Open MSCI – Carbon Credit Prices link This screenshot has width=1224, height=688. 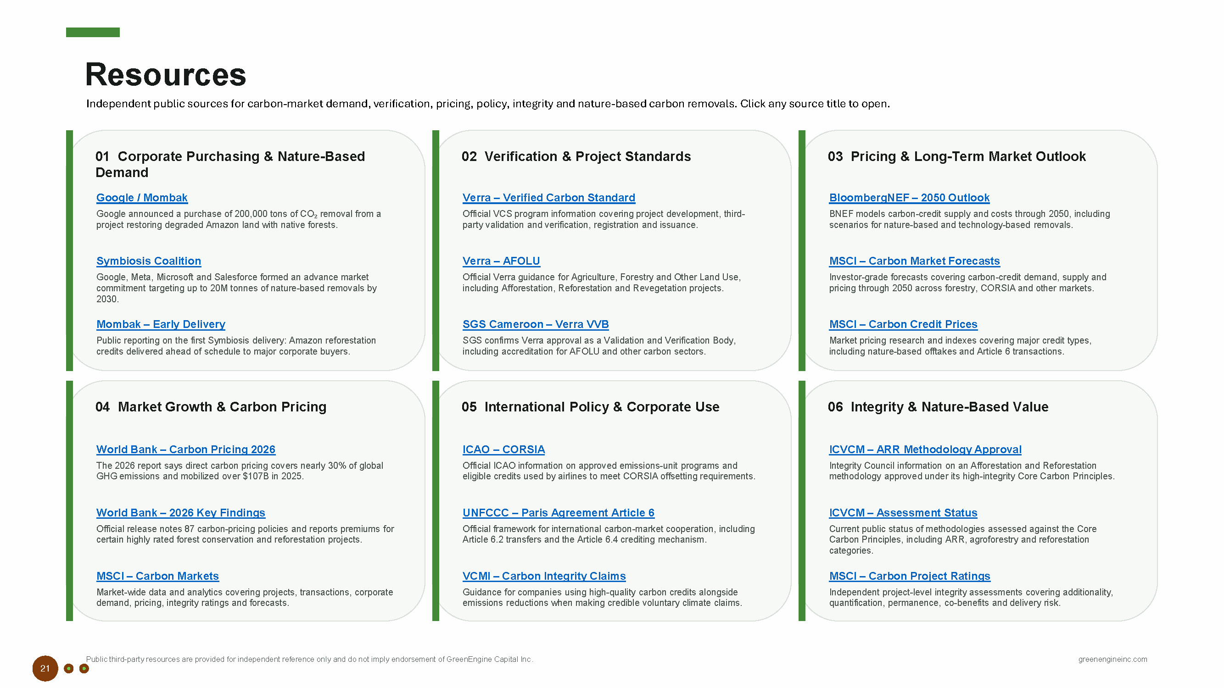pyautogui.click(x=903, y=324)
